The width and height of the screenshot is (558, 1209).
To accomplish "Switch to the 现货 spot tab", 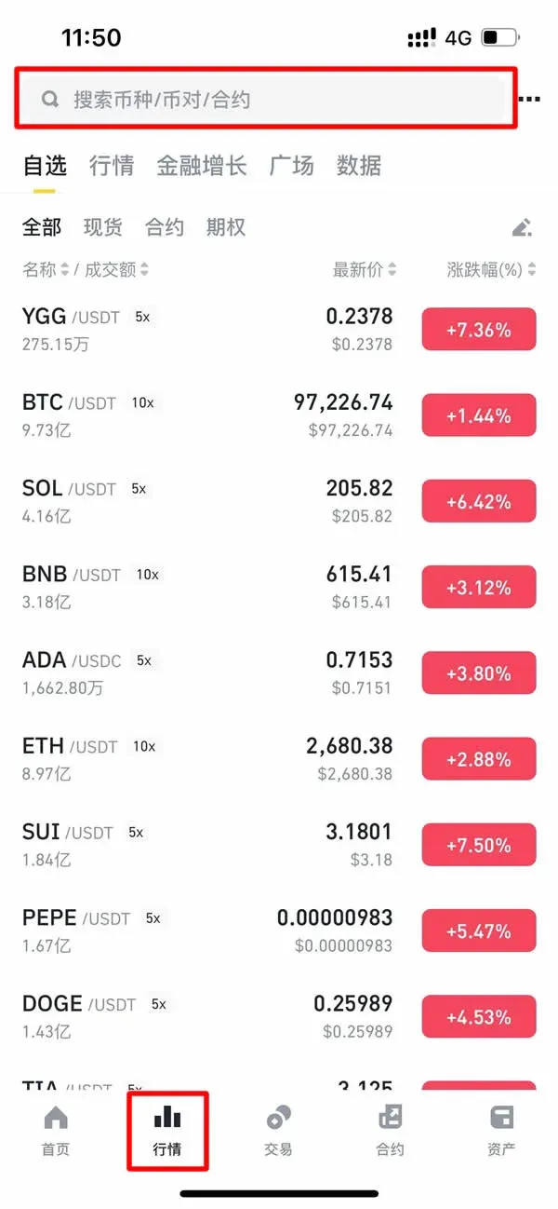I will [x=101, y=226].
